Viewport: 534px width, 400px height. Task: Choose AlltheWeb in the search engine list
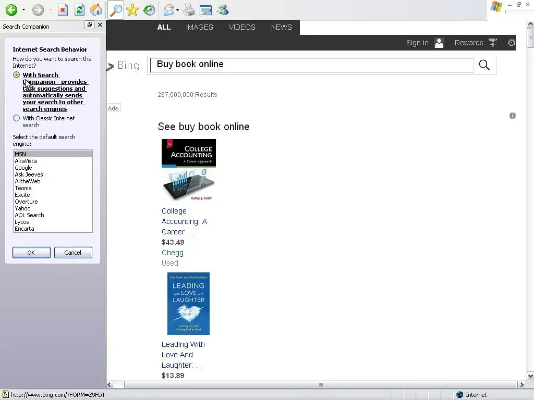pyautogui.click(x=53, y=181)
